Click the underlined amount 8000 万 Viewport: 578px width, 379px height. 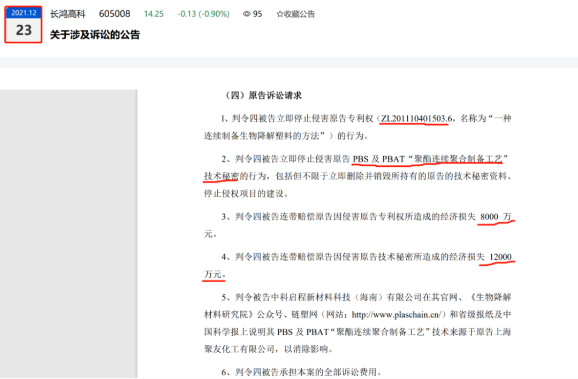[495, 216]
